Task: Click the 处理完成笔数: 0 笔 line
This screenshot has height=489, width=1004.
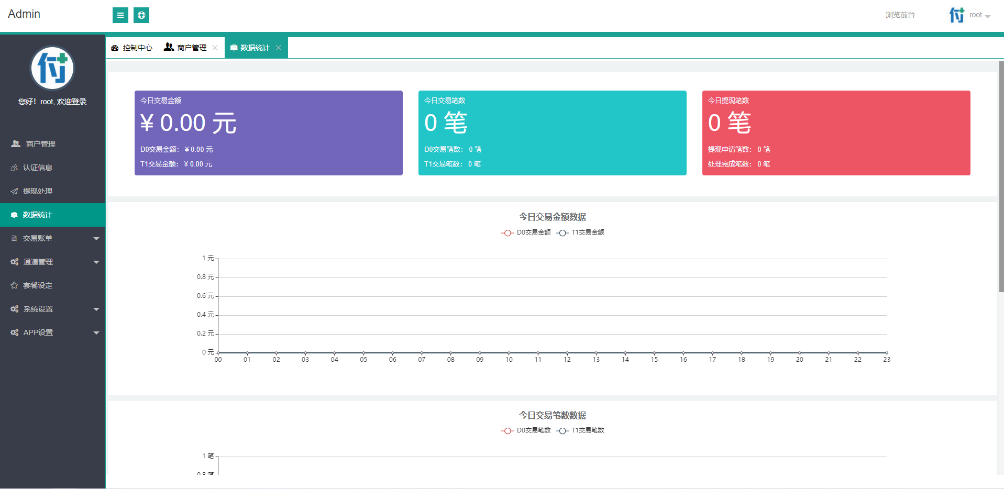Action: pos(739,164)
